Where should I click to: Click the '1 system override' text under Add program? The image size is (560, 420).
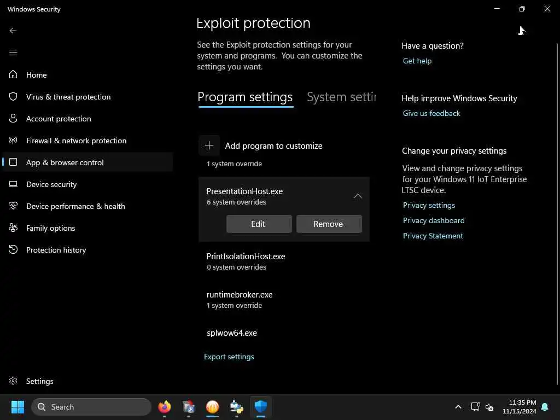(234, 164)
